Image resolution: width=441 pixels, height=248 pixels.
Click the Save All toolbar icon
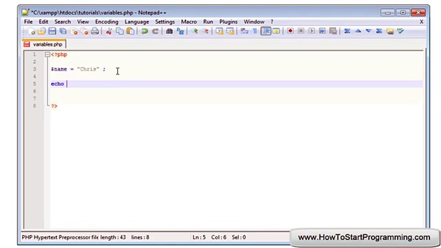coord(63,31)
